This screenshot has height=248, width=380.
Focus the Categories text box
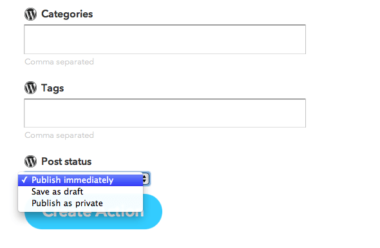[x=165, y=39]
